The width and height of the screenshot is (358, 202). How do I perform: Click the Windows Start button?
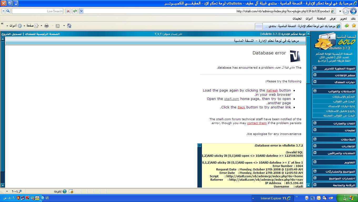(347, 198)
